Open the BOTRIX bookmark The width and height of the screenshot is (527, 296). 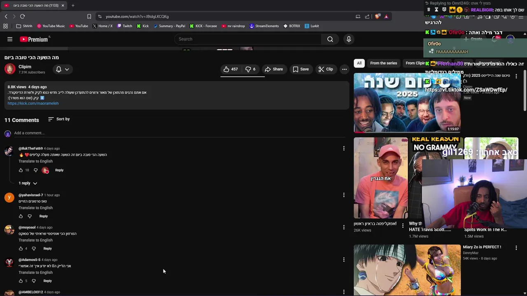coord(292,26)
